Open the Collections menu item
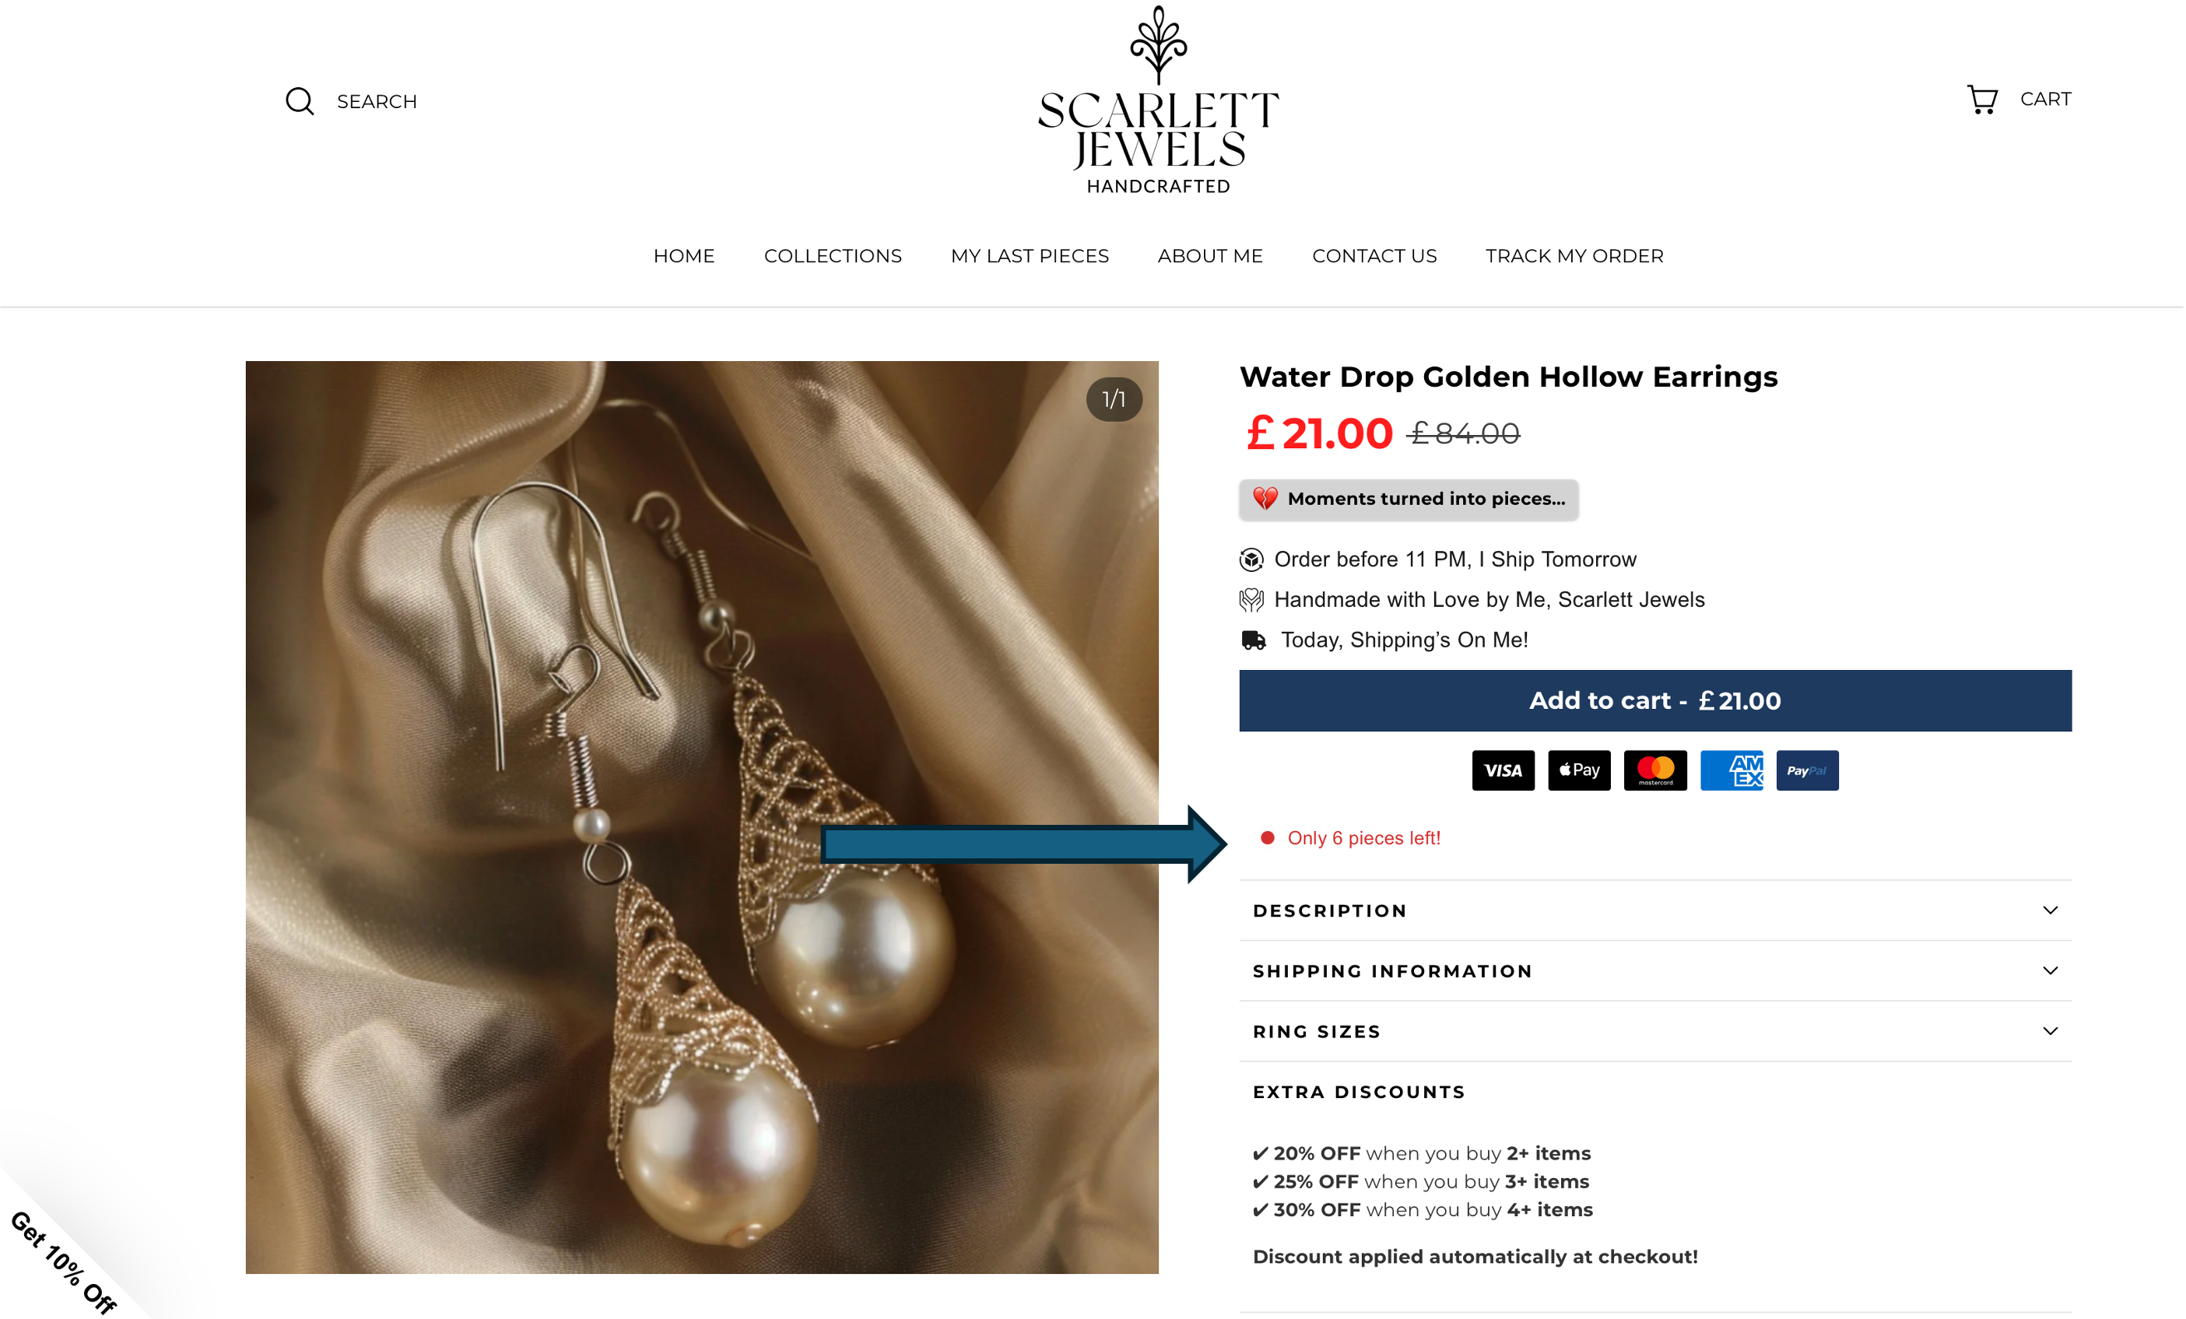 [833, 256]
